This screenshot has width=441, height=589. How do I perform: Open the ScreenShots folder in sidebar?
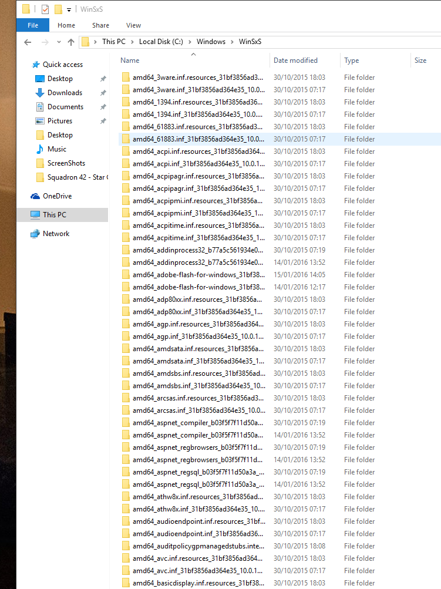click(x=66, y=163)
